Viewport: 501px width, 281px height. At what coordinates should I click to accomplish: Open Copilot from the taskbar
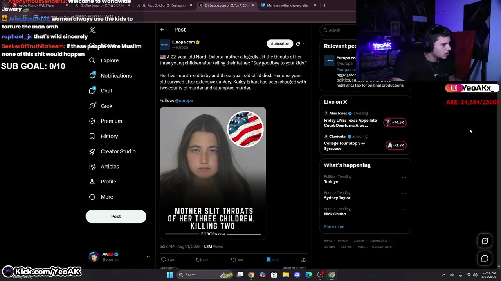[263, 275]
